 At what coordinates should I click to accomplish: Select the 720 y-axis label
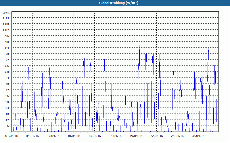coord(8,60)
